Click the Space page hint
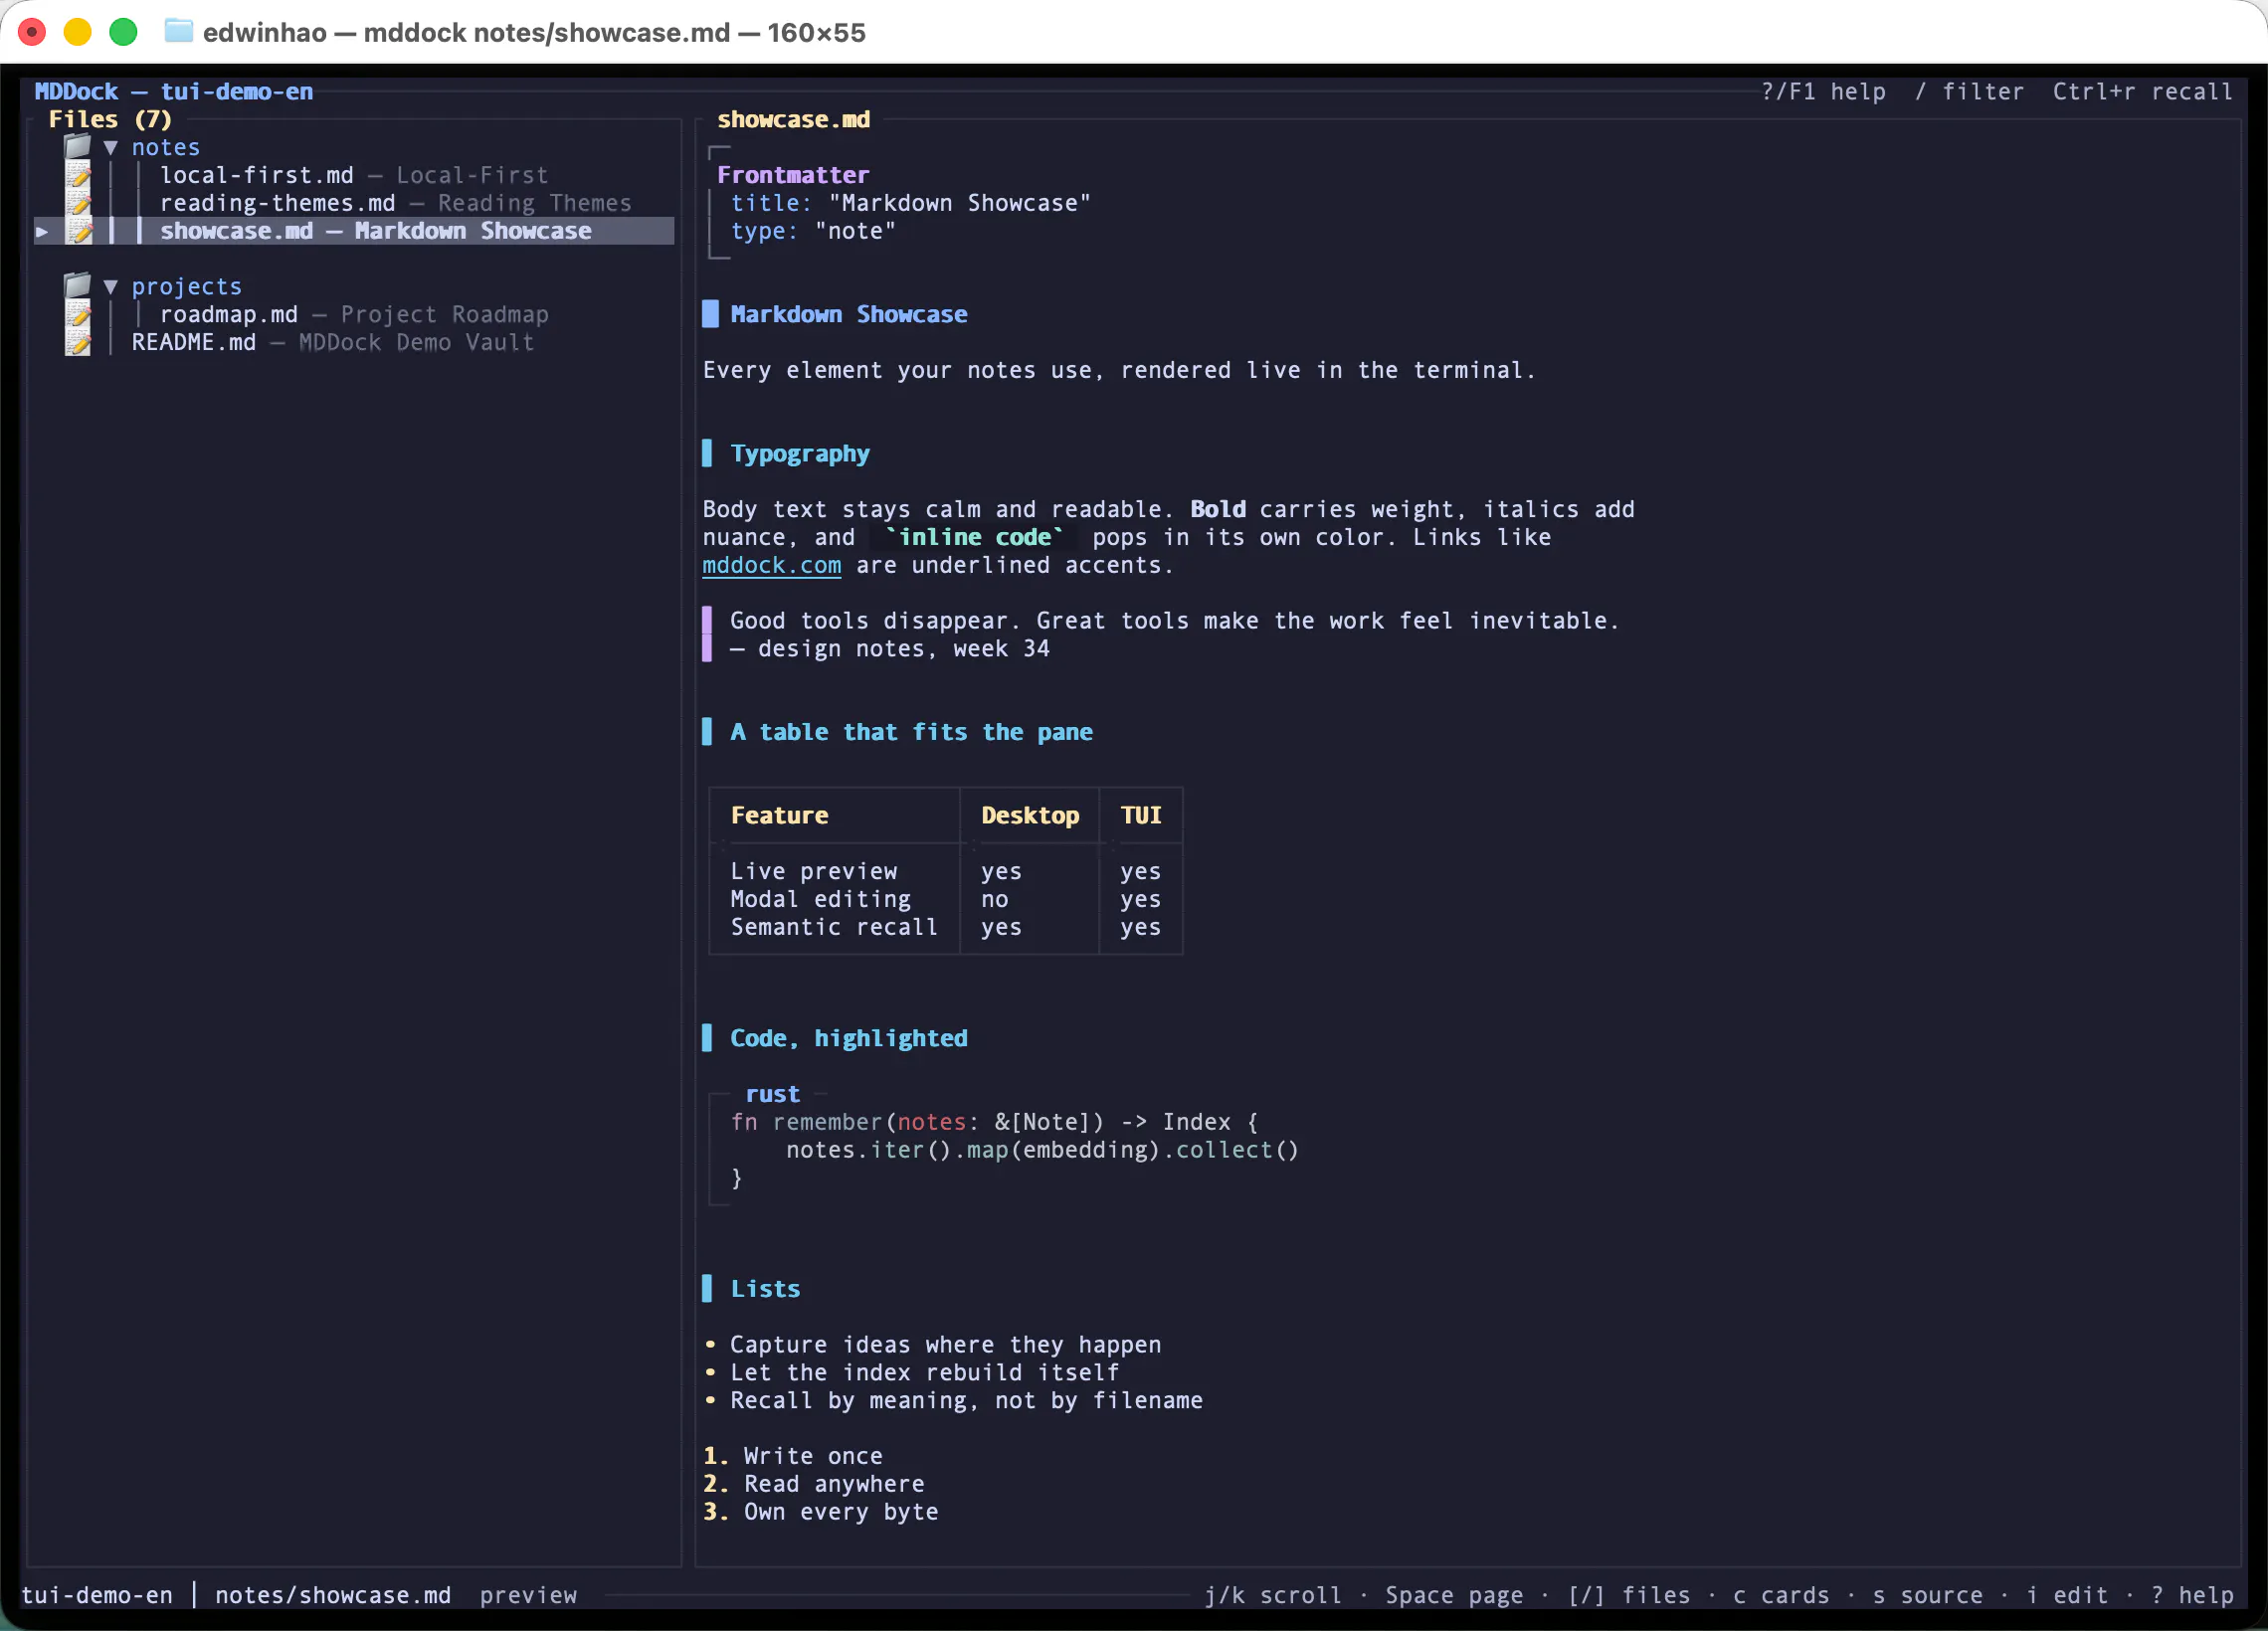Image resolution: width=2268 pixels, height=1631 pixels. [1454, 1595]
